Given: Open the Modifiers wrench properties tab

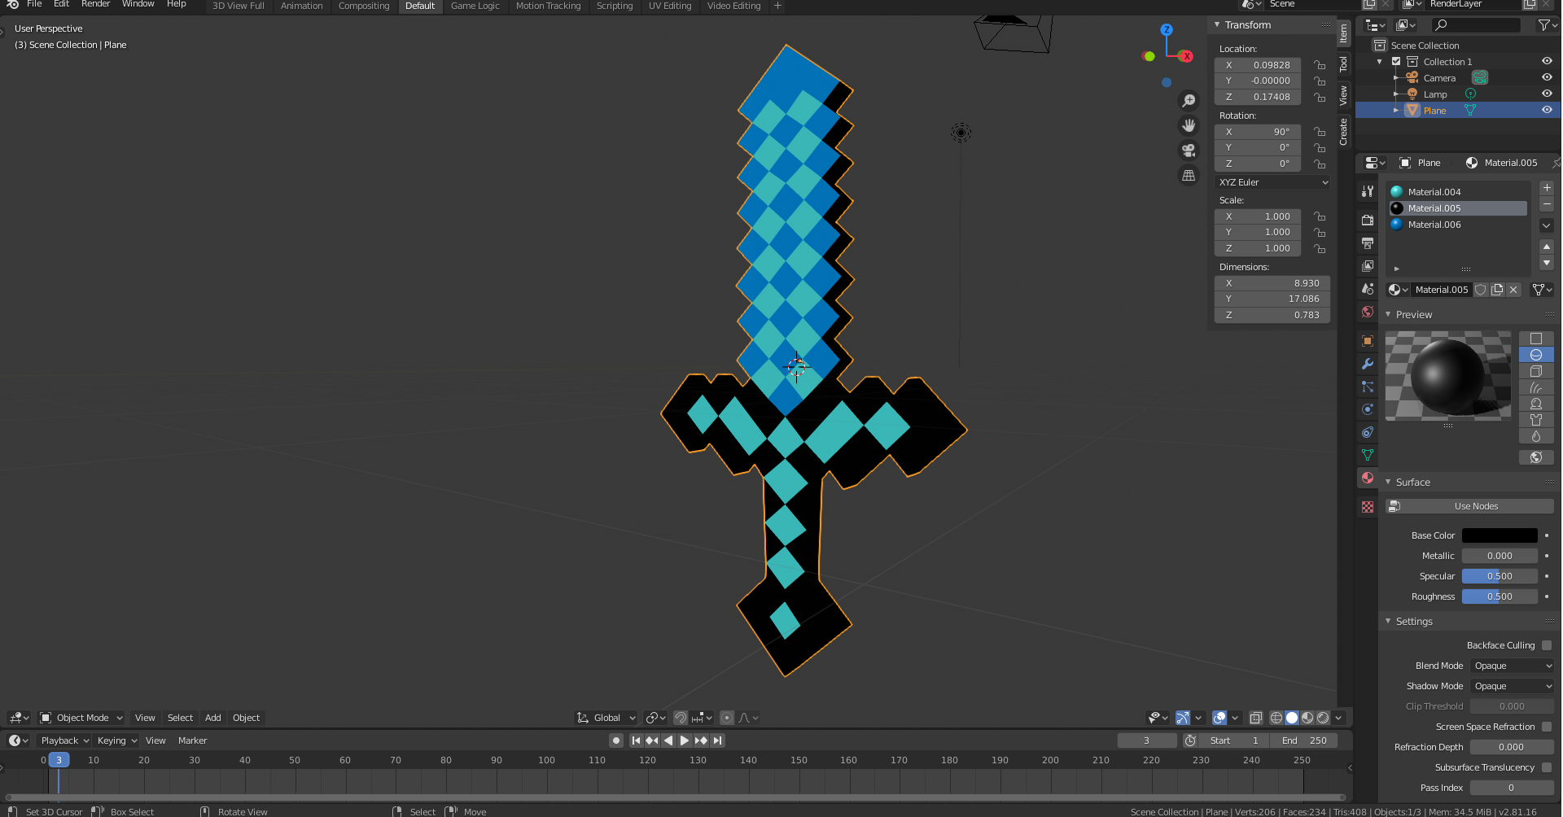Looking at the screenshot, I should tap(1368, 364).
